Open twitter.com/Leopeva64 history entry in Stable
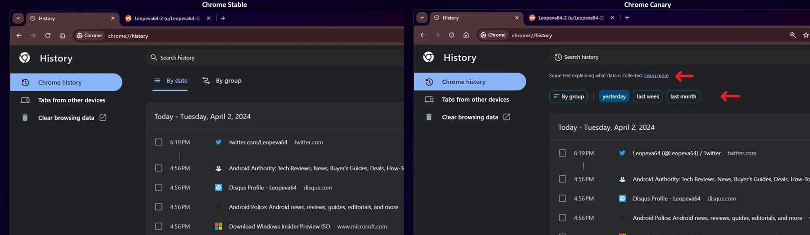Viewport: 810px width, 235px height. point(258,142)
